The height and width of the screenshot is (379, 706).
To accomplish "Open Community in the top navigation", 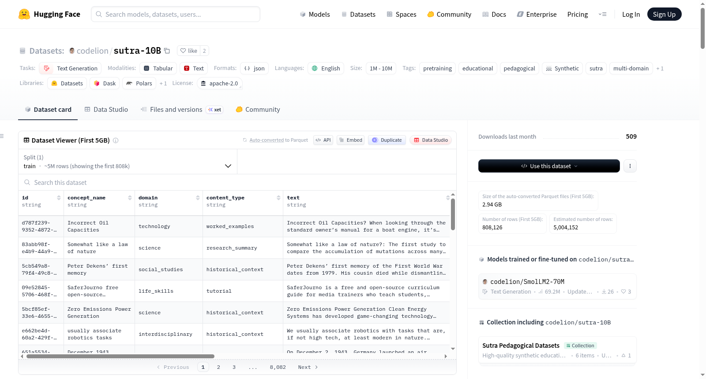I will tap(449, 14).
